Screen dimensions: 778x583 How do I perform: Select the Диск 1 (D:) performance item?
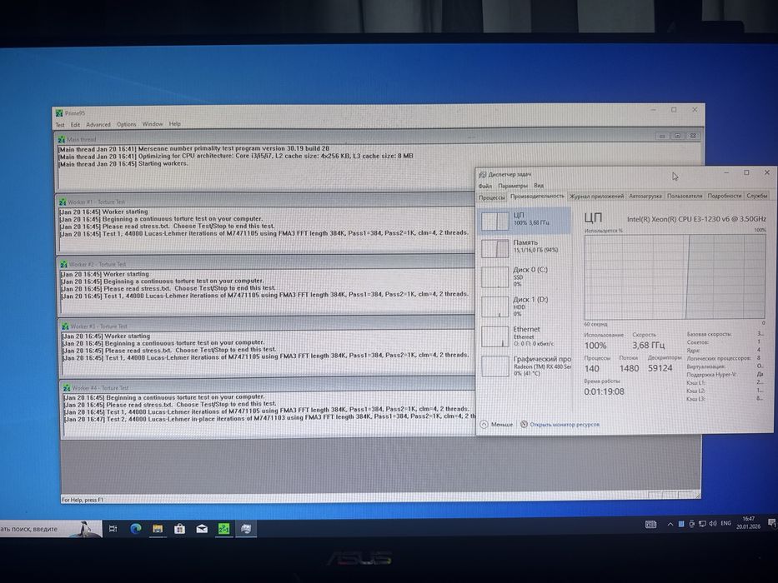pos(525,306)
